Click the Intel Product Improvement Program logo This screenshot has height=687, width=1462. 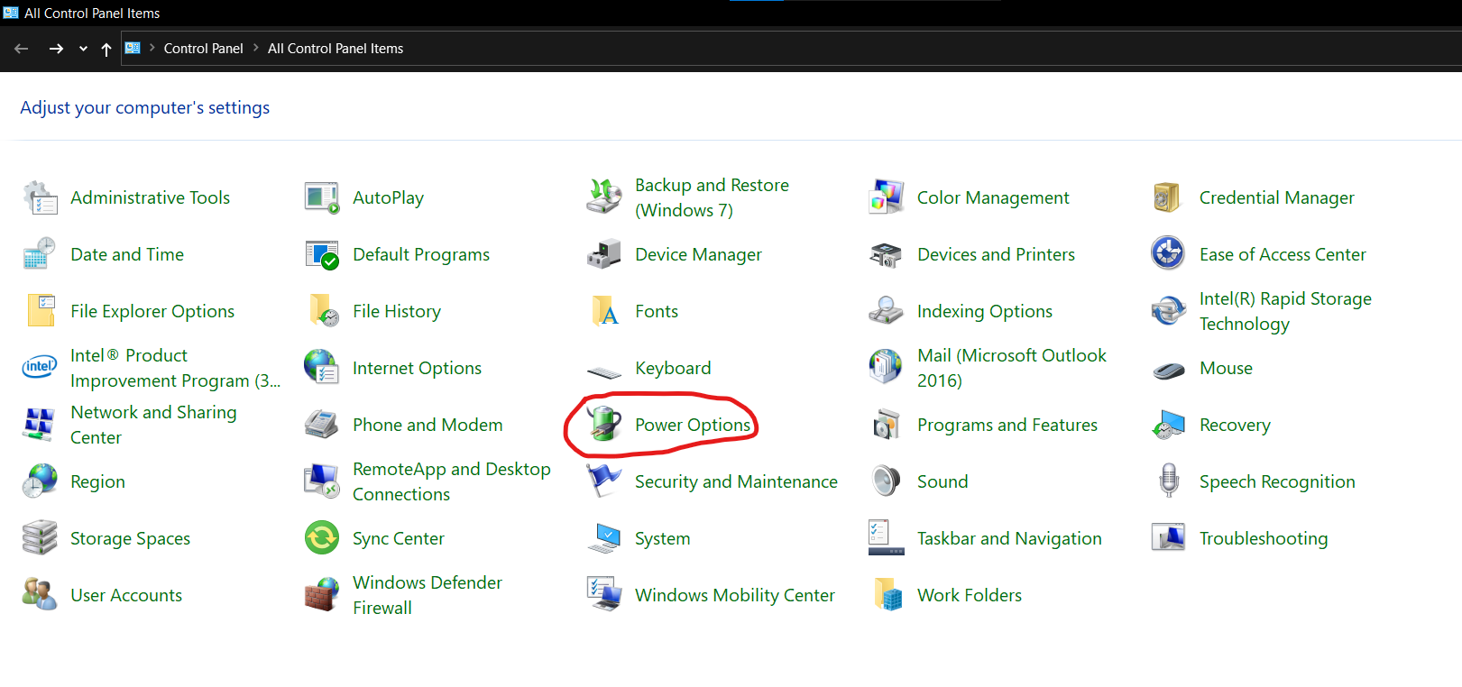[x=40, y=368]
